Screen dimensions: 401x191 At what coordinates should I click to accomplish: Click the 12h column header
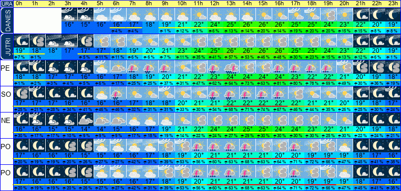(x=215, y=4)
